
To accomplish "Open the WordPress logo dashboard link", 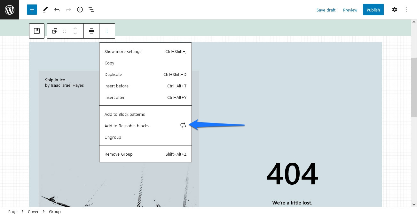I will 10,10.
